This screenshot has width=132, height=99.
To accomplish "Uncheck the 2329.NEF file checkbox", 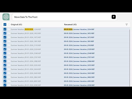I will (x=5, y=49).
